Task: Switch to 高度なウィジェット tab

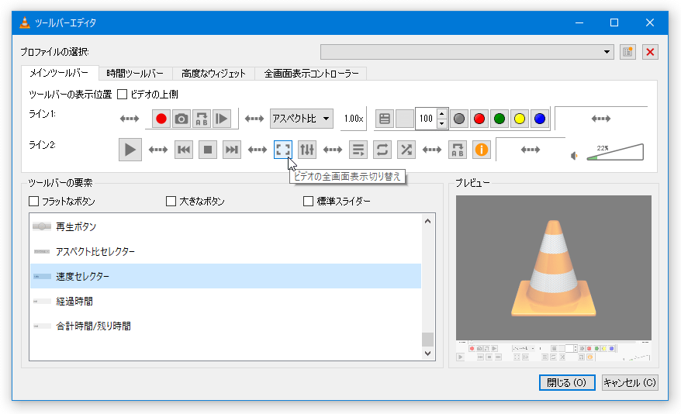Action: point(213,74)
